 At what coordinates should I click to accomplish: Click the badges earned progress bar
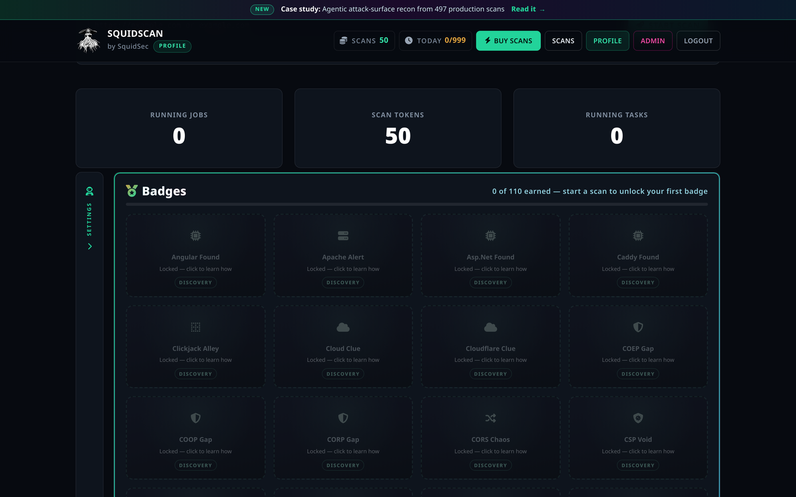point(417,204)
